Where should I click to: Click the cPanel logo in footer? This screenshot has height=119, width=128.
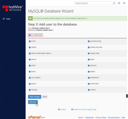pyautogui.click(x=34, y=117)
